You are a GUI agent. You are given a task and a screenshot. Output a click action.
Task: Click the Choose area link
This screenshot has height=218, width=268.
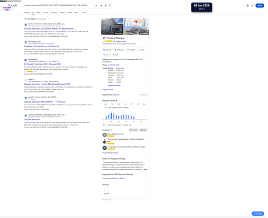tap(42, 19)
